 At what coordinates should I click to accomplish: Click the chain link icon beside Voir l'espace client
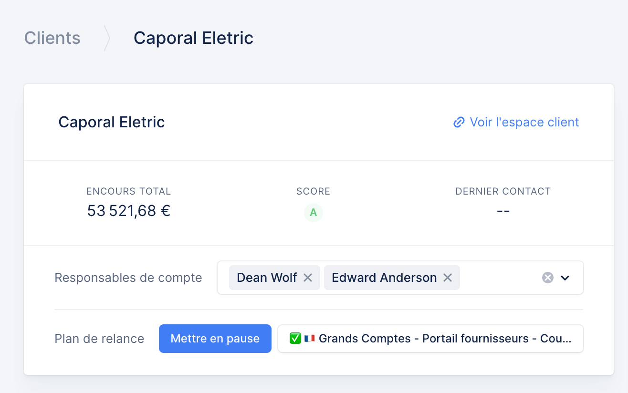click(459, 123)
